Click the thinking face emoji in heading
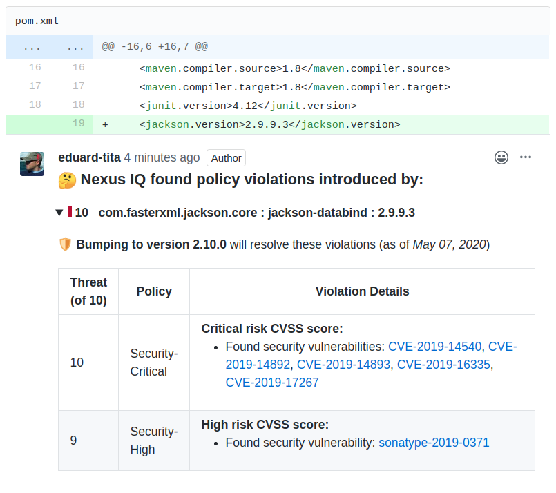Image resolution: width=556 pixels, height=493 pixels. 67,180
